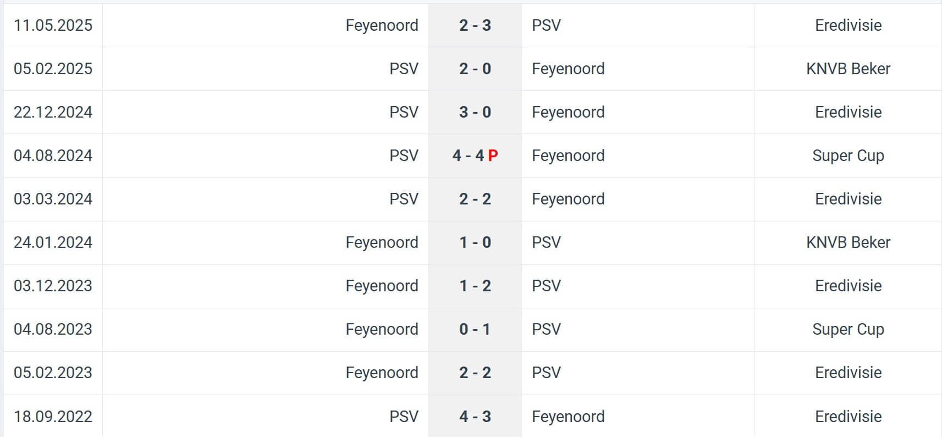Image resolution: width=942 pixels, height=438 pixels.
Task: Select the date 05.02.2023
Action: click(x=53, y=373)
